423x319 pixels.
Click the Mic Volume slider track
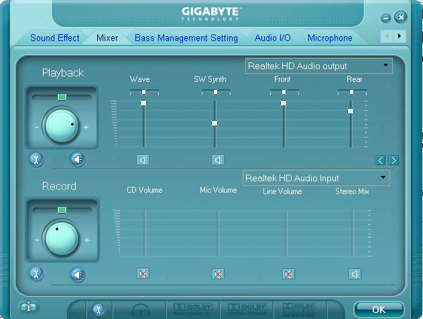(x=218, y=233)
